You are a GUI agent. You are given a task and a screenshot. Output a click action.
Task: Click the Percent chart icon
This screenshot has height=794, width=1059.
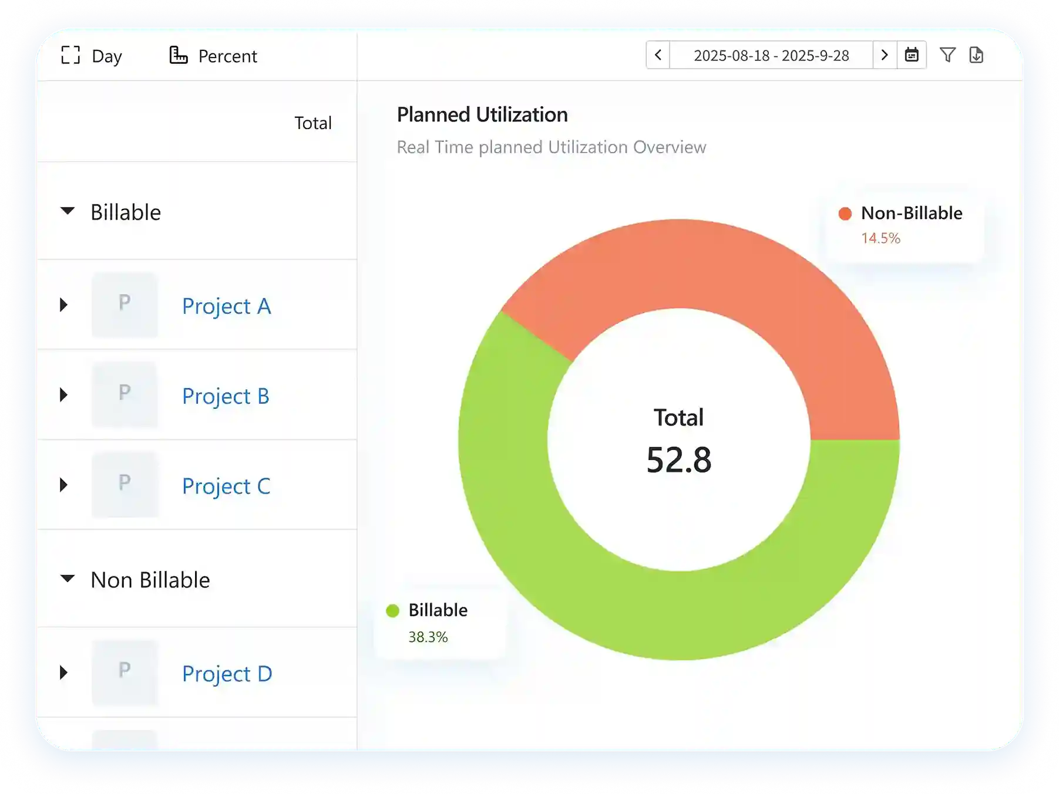point(179,55)
